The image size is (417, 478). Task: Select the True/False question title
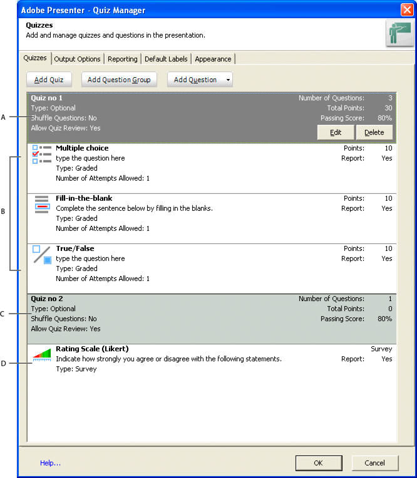(x=75, y=248)
